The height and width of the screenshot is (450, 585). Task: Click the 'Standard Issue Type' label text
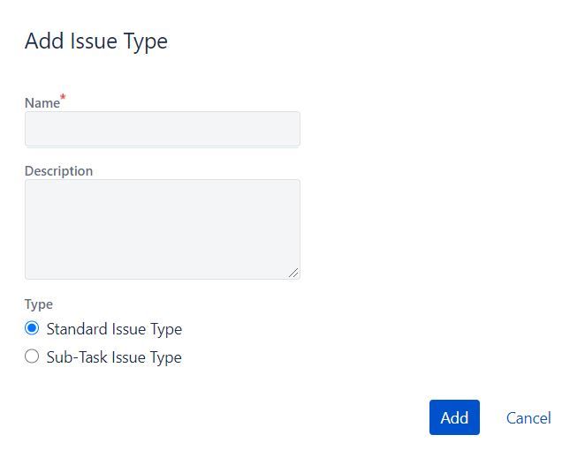(x=114, y=329)
